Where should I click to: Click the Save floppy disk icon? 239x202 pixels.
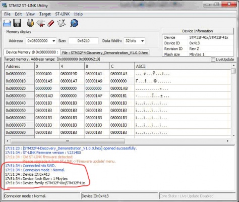pos(17,23)
